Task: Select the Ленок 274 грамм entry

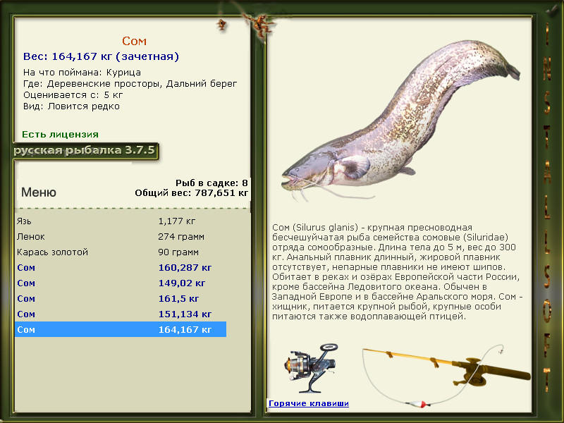Action: (x=121, y=236)
